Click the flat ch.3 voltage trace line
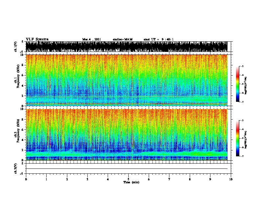Image resolution: width=260 pixels, height=201 pixels. pyautogui.click(x=127, y=169)
